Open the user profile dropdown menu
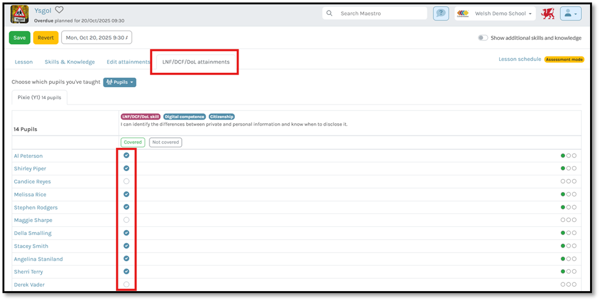Viewport: 600px width, 301px height. (570, 14)
